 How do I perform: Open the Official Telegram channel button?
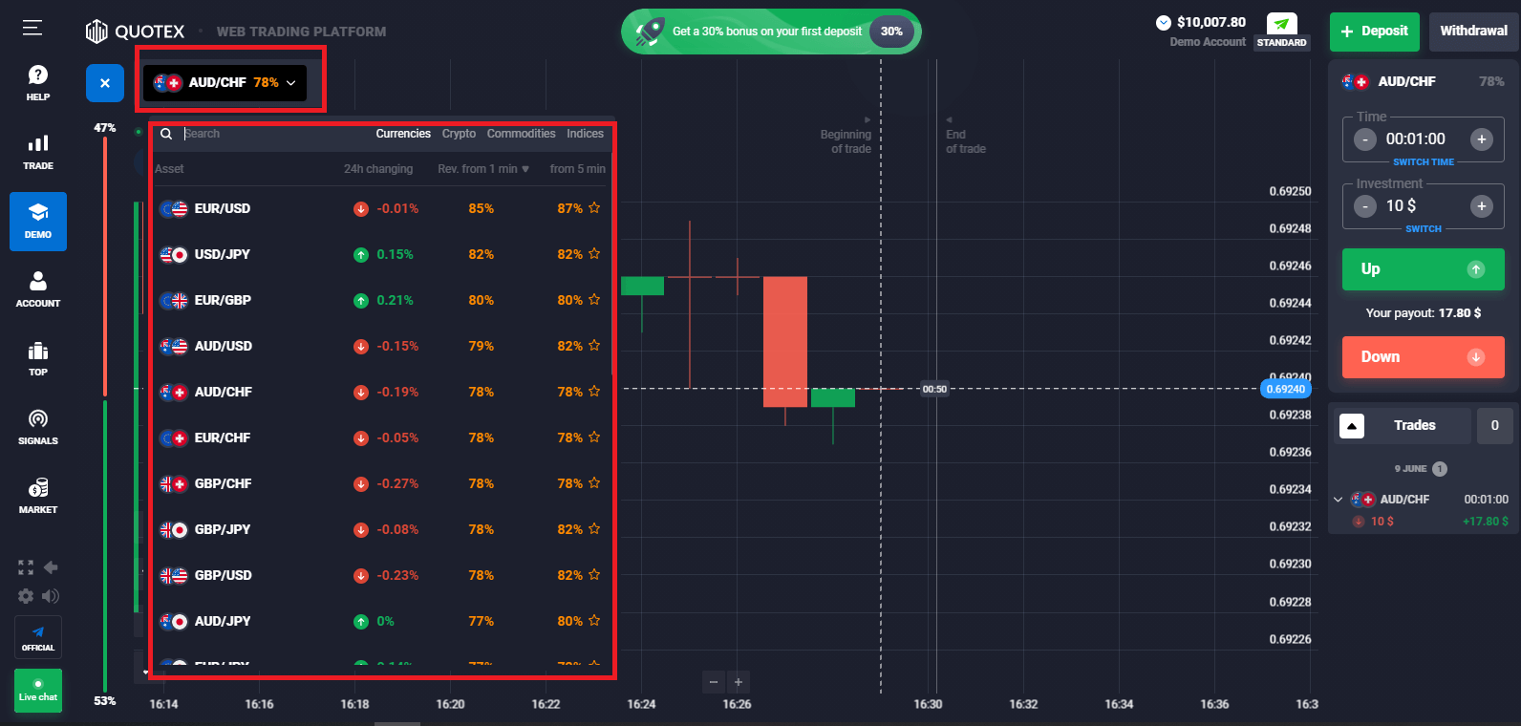38,637
